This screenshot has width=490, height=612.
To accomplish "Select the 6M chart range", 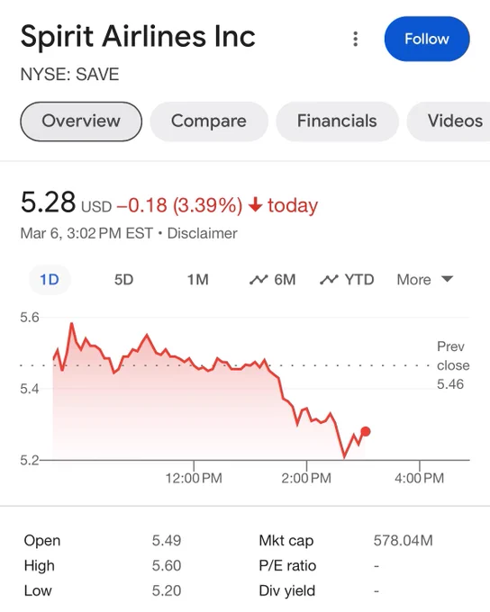I will coord(273,280).
